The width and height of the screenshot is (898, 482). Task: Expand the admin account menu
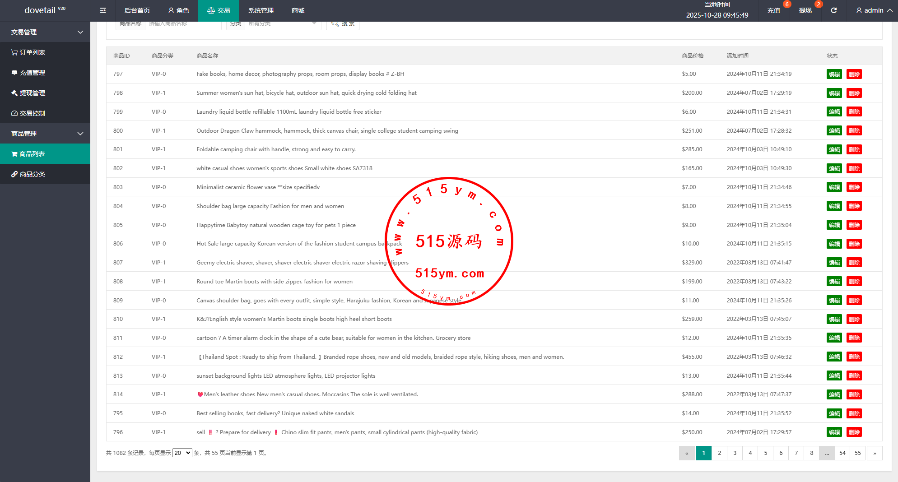point(874,10)
